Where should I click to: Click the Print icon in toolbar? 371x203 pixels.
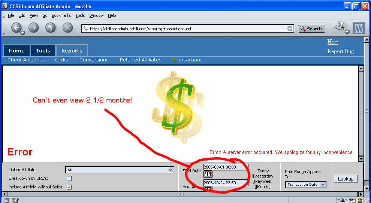[339, 26]
